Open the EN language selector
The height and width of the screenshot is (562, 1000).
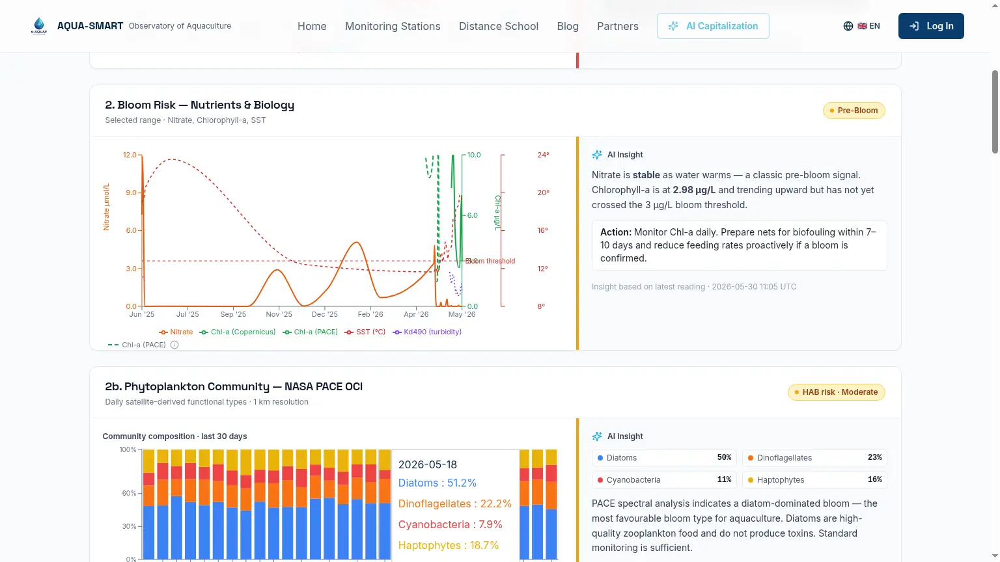click(x=861, y=26)
